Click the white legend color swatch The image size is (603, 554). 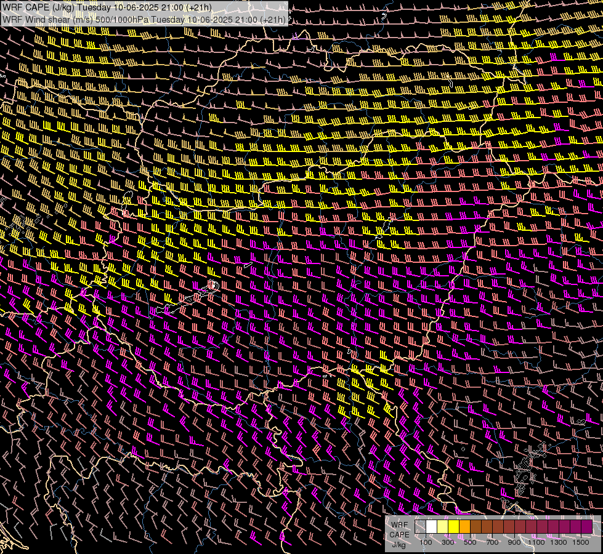pyautogui.click(x=432, y=527)
